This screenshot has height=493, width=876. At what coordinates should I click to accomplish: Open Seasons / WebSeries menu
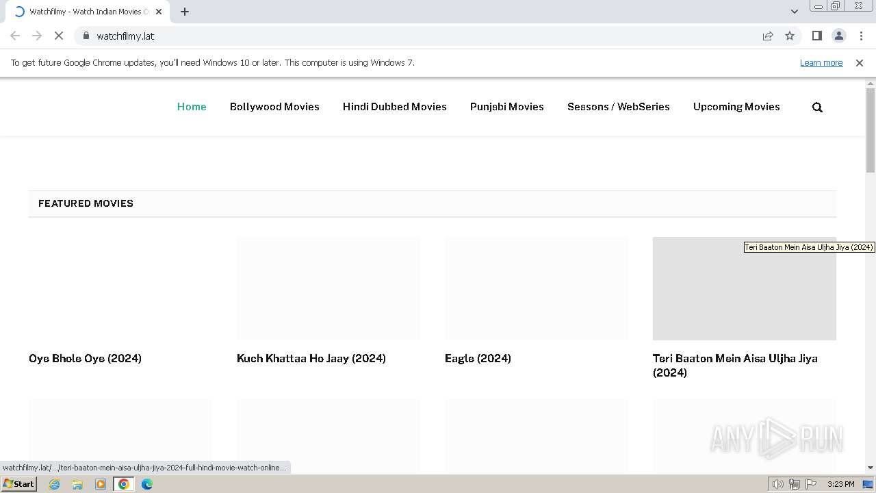[x=619, y=107]
